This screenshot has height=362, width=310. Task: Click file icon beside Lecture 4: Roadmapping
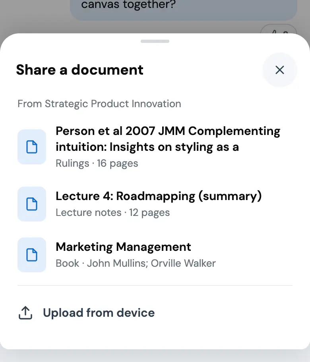point(32,204)
